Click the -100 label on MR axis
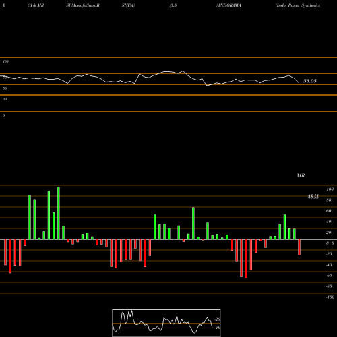 pyautogui.click(x=330, y=297)
